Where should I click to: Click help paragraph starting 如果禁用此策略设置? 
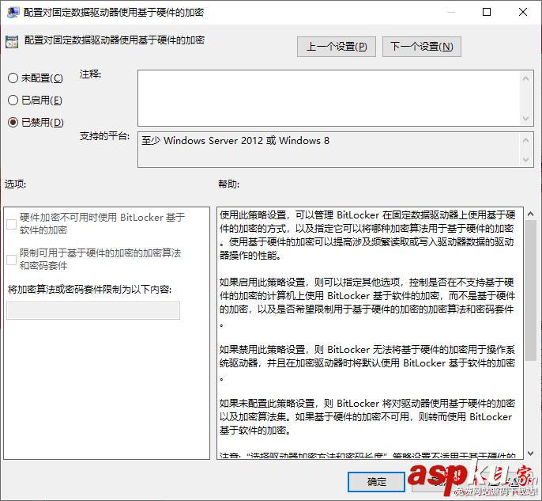(x=367, y=363)
